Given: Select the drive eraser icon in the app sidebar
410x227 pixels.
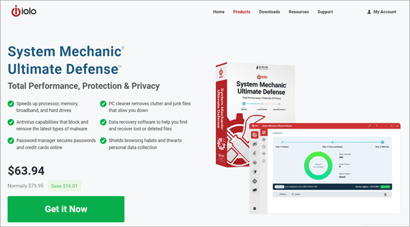Looking at the screenshot, I should 255,191.
